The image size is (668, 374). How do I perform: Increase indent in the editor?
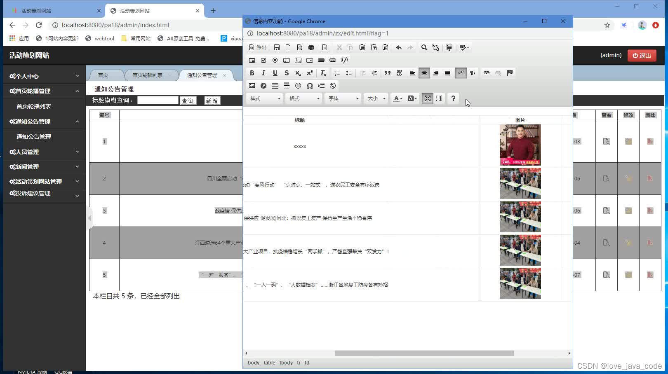(374, 73)
